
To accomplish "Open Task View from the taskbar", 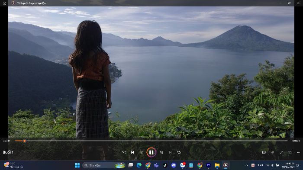I will [x=131, y=165].
